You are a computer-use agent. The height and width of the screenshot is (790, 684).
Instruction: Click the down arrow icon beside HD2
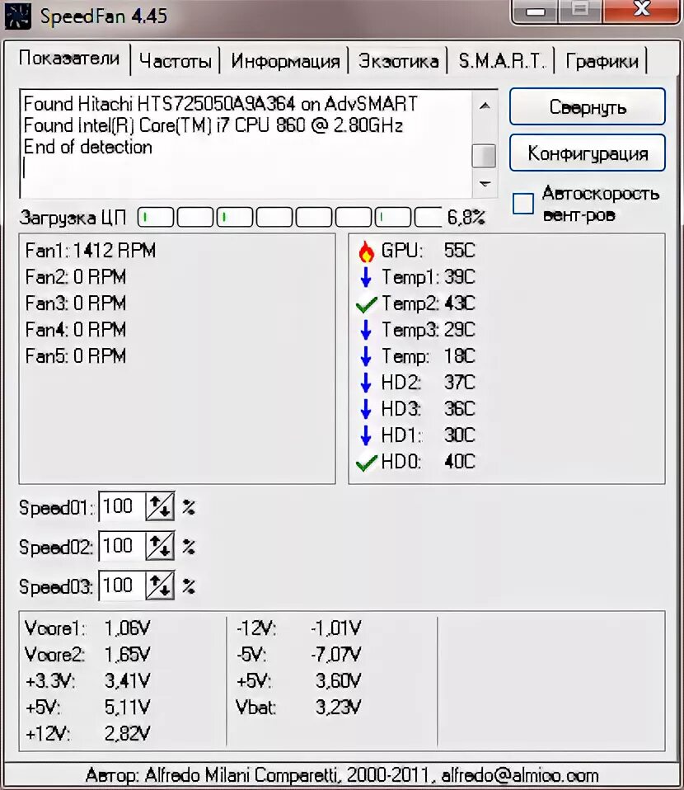366,383
